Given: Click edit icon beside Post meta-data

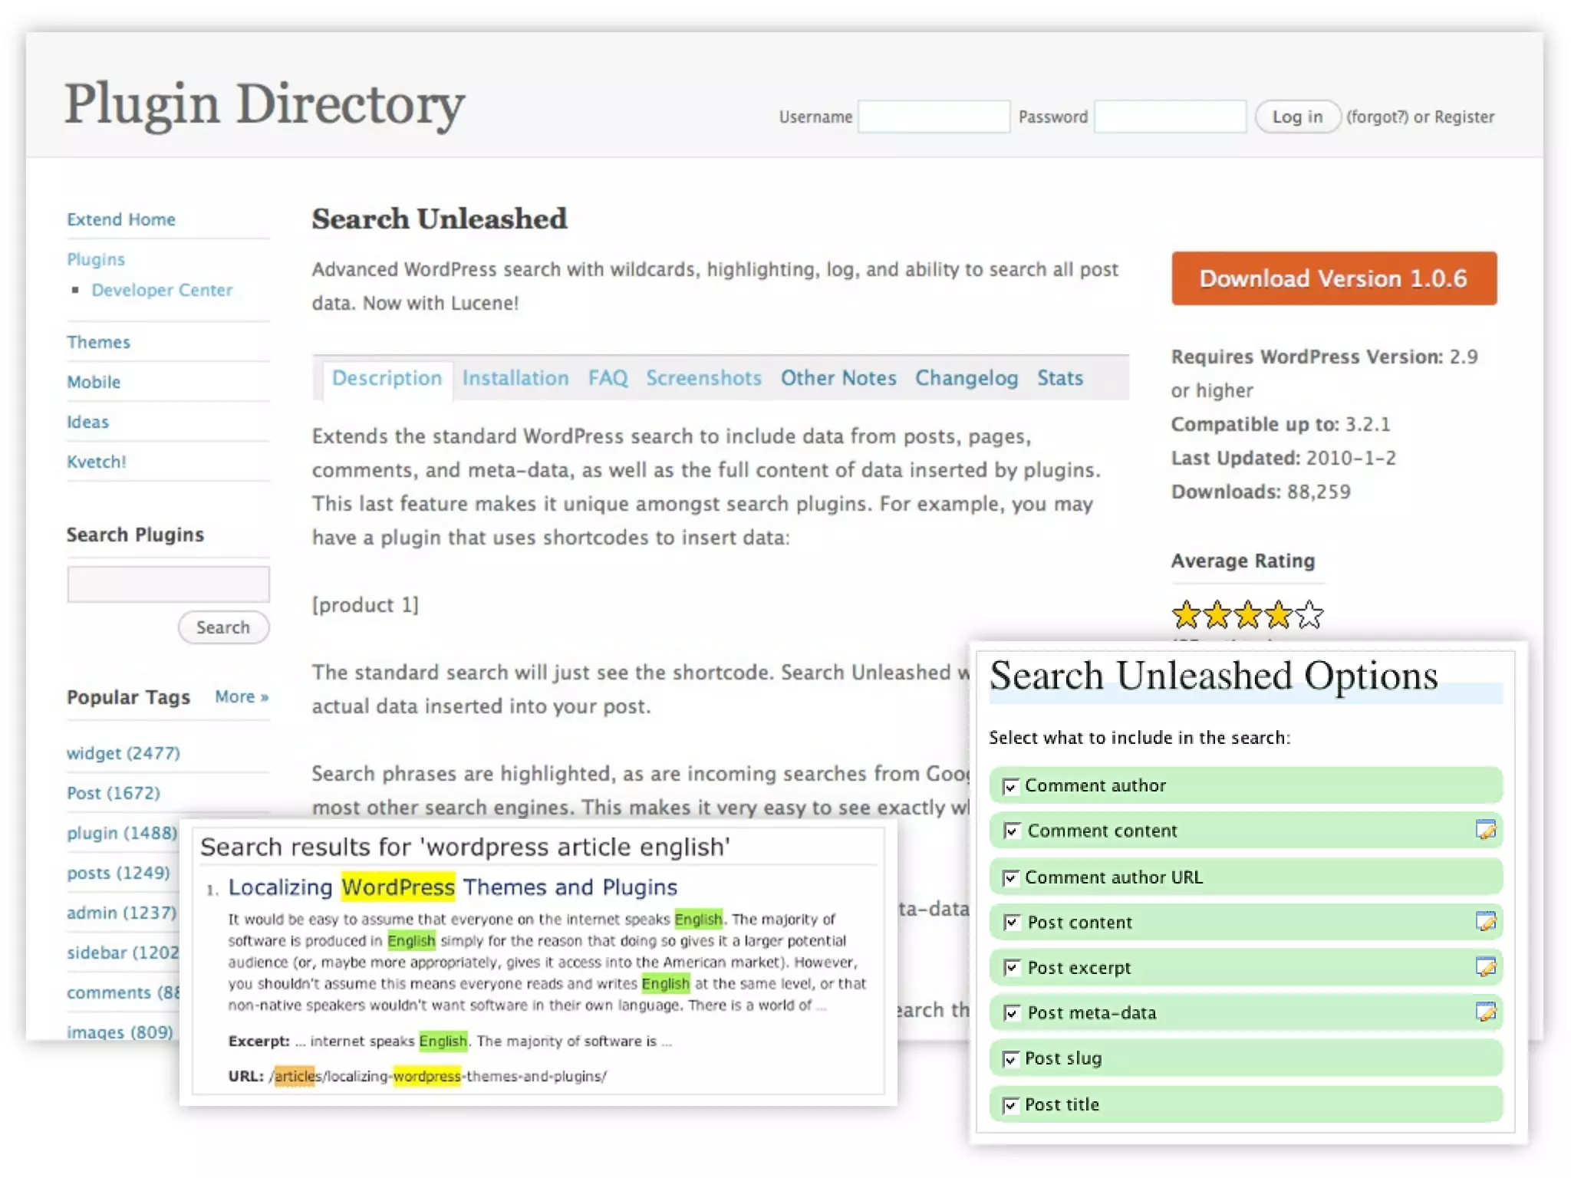Looking at the screenshot, I should pos(1485,1012).
